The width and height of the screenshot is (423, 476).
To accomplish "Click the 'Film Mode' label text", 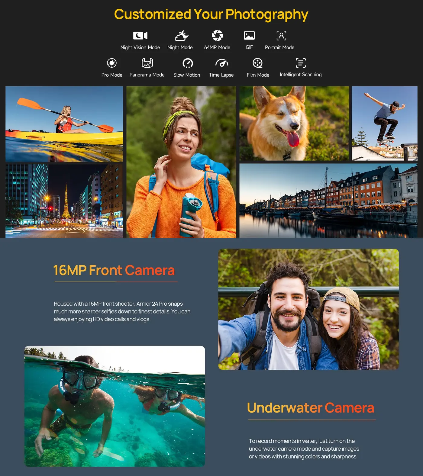I will pos(258,75).
